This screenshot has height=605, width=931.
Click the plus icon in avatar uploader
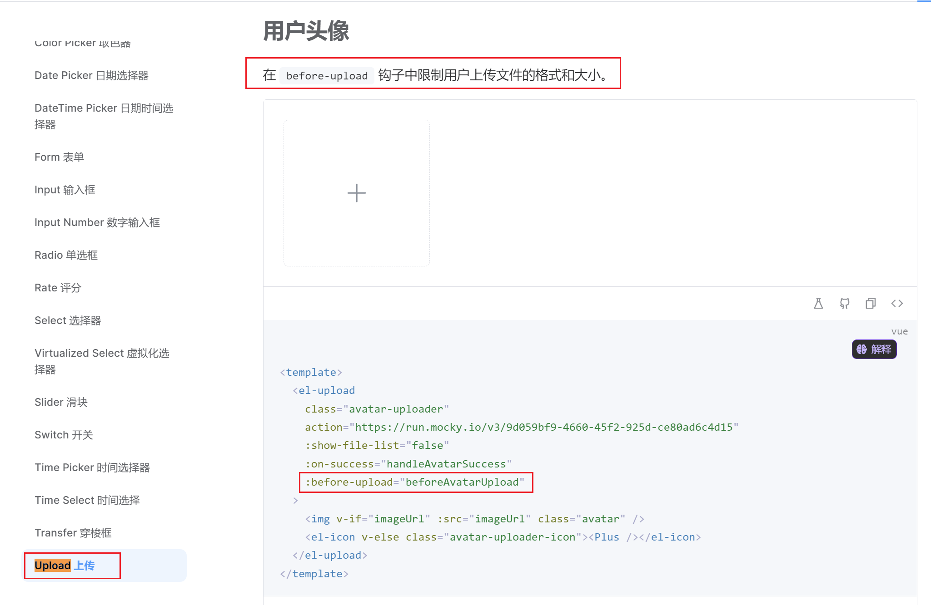[357, 193]
